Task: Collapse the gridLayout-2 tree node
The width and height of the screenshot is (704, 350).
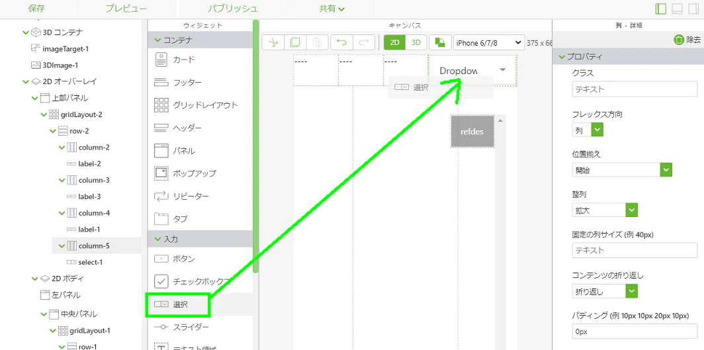Action: point(44,114)
